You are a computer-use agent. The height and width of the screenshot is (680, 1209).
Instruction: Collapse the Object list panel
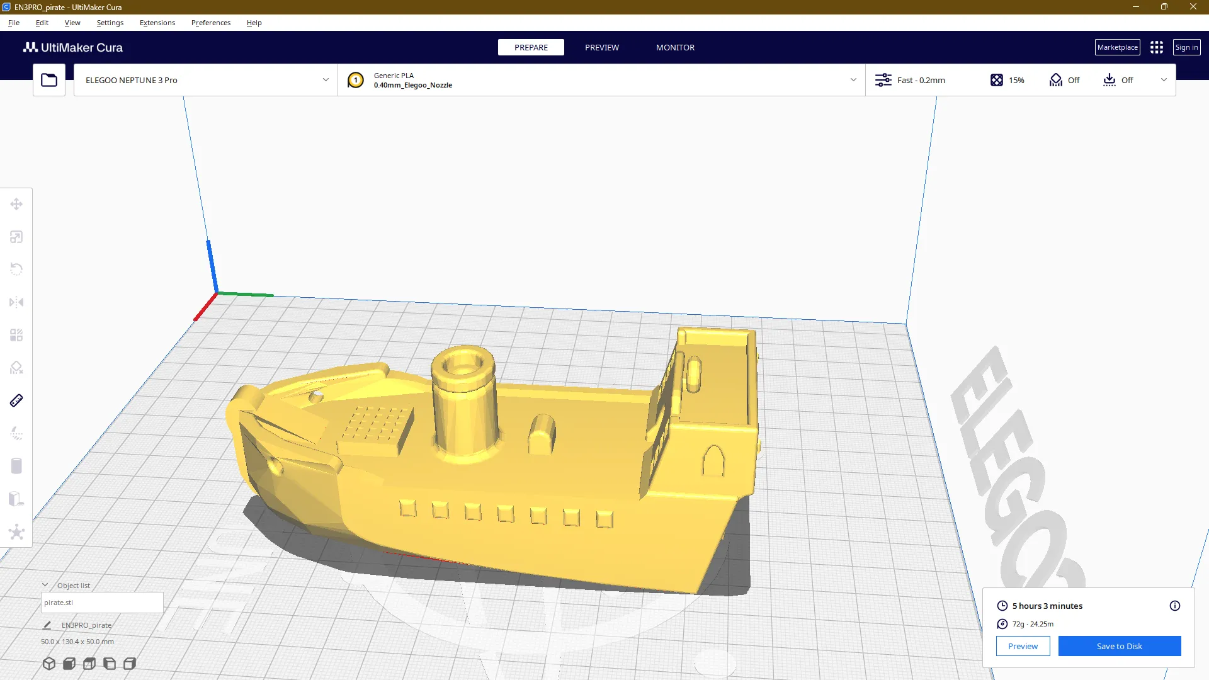tap(45, 585)
